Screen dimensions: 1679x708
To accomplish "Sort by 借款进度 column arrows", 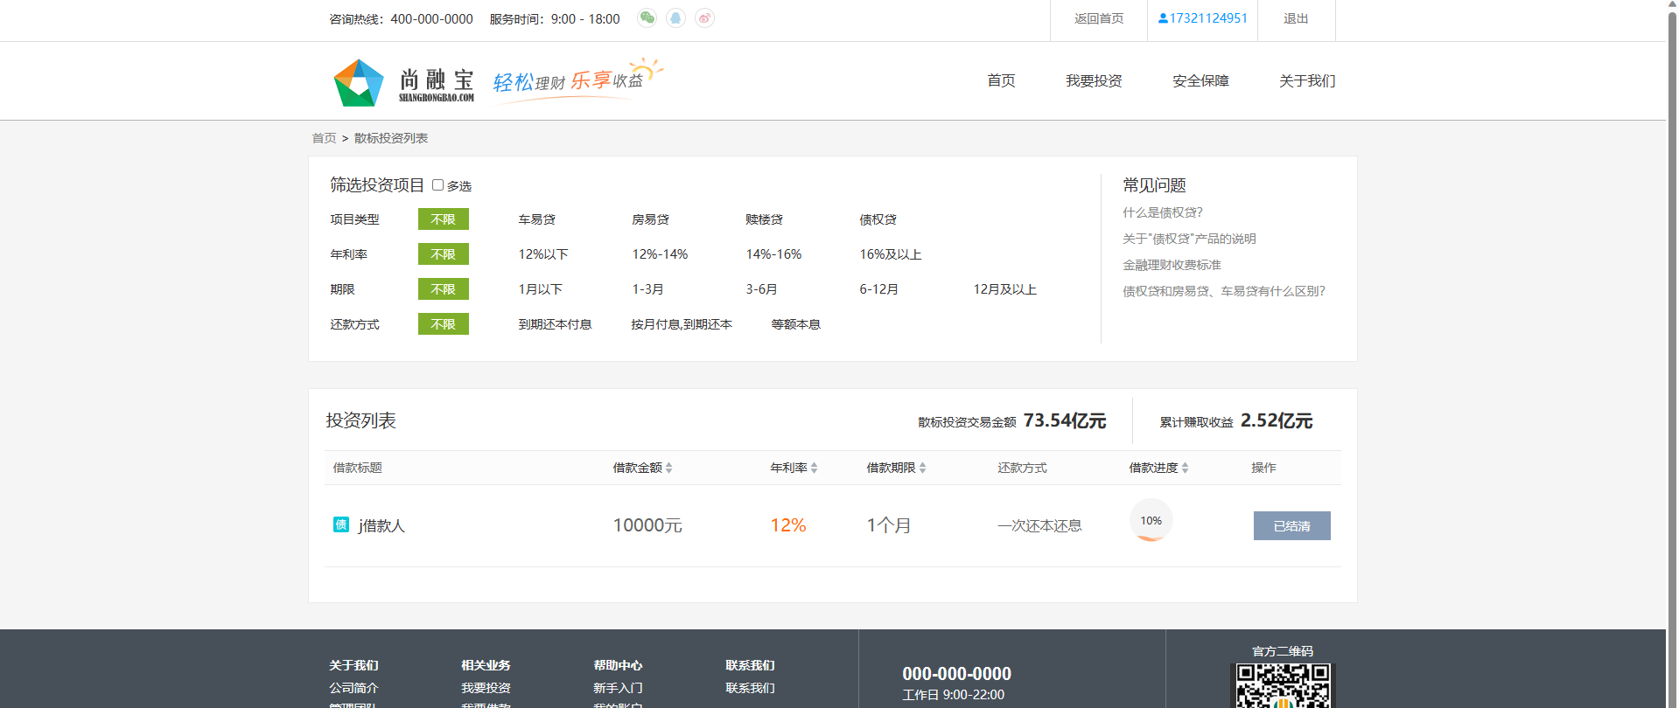I will 1185,468.
